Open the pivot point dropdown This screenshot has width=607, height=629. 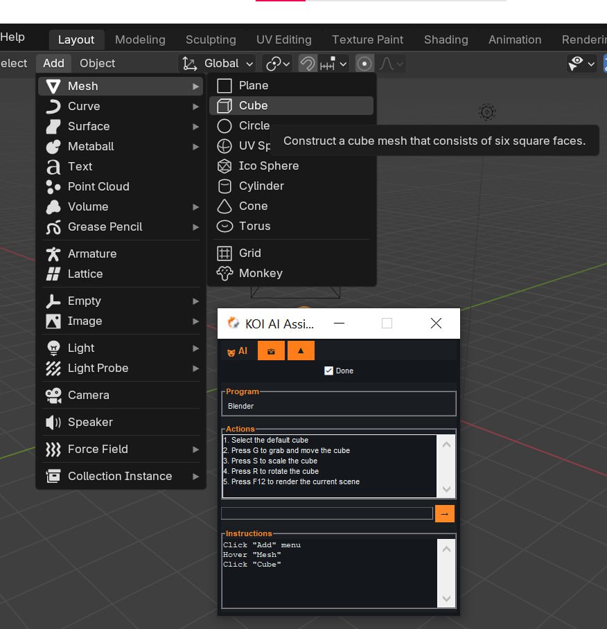(x=277, y=63)
